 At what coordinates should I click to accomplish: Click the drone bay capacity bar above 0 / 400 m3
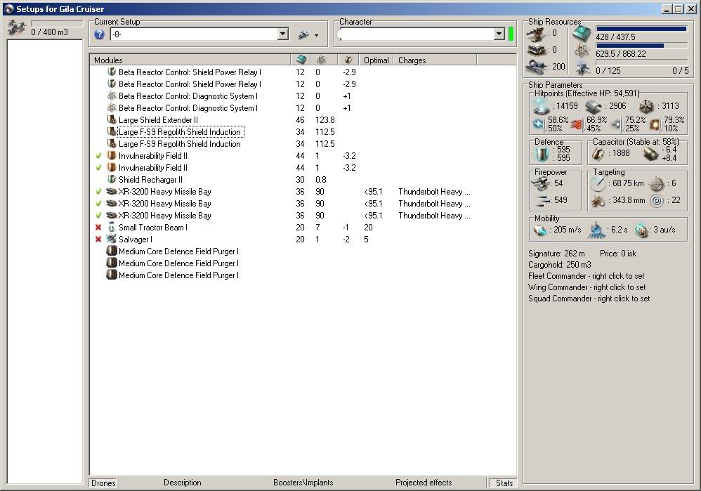point(57,22)
